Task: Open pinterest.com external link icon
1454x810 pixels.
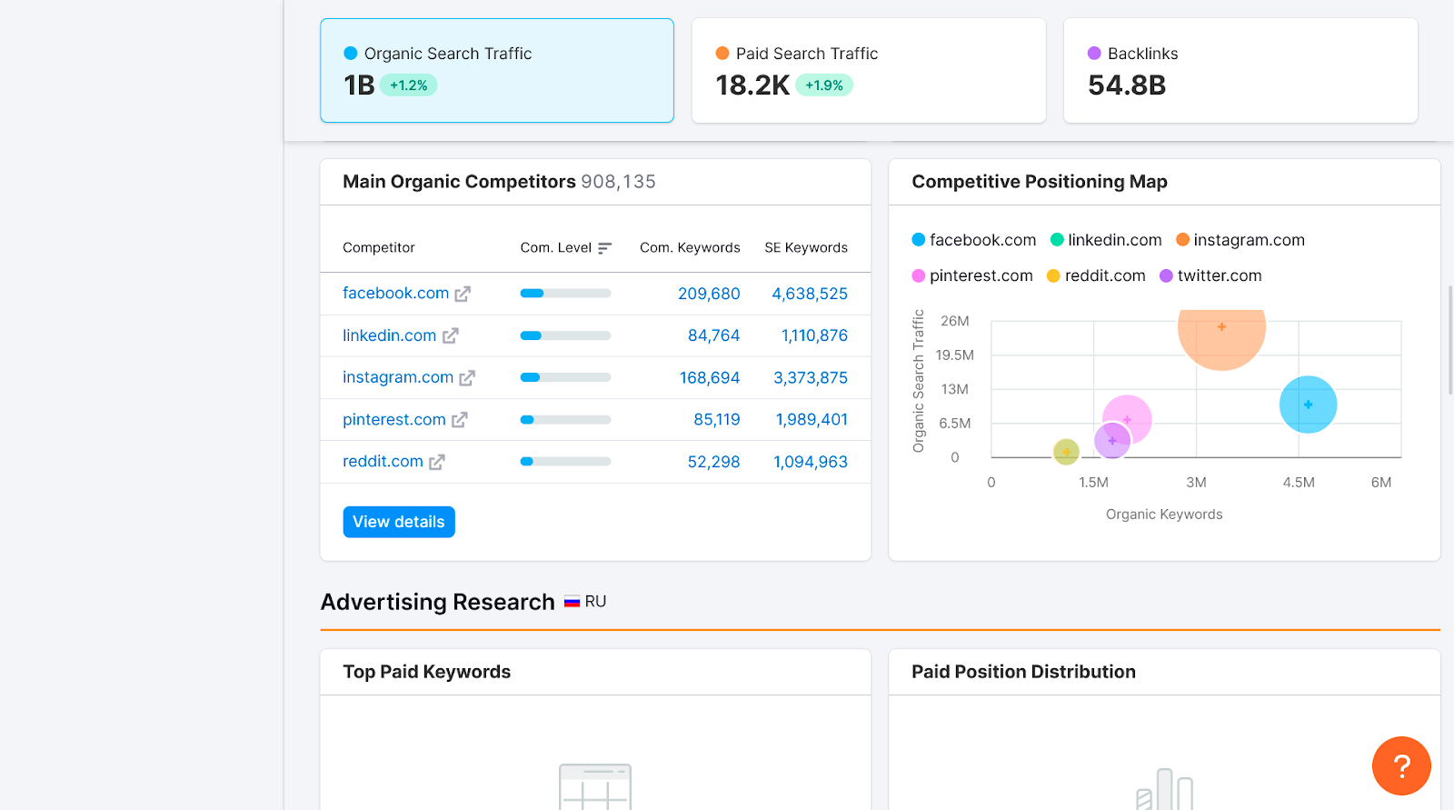Action: 460,419
